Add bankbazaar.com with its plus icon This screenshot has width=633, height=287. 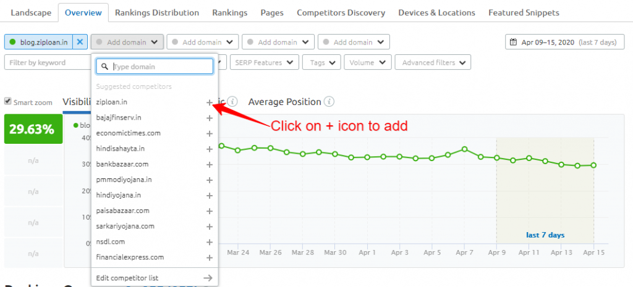209,164
